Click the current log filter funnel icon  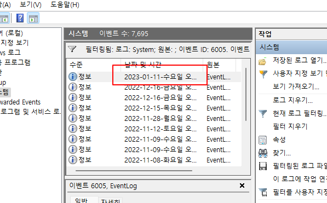[263, 114]
